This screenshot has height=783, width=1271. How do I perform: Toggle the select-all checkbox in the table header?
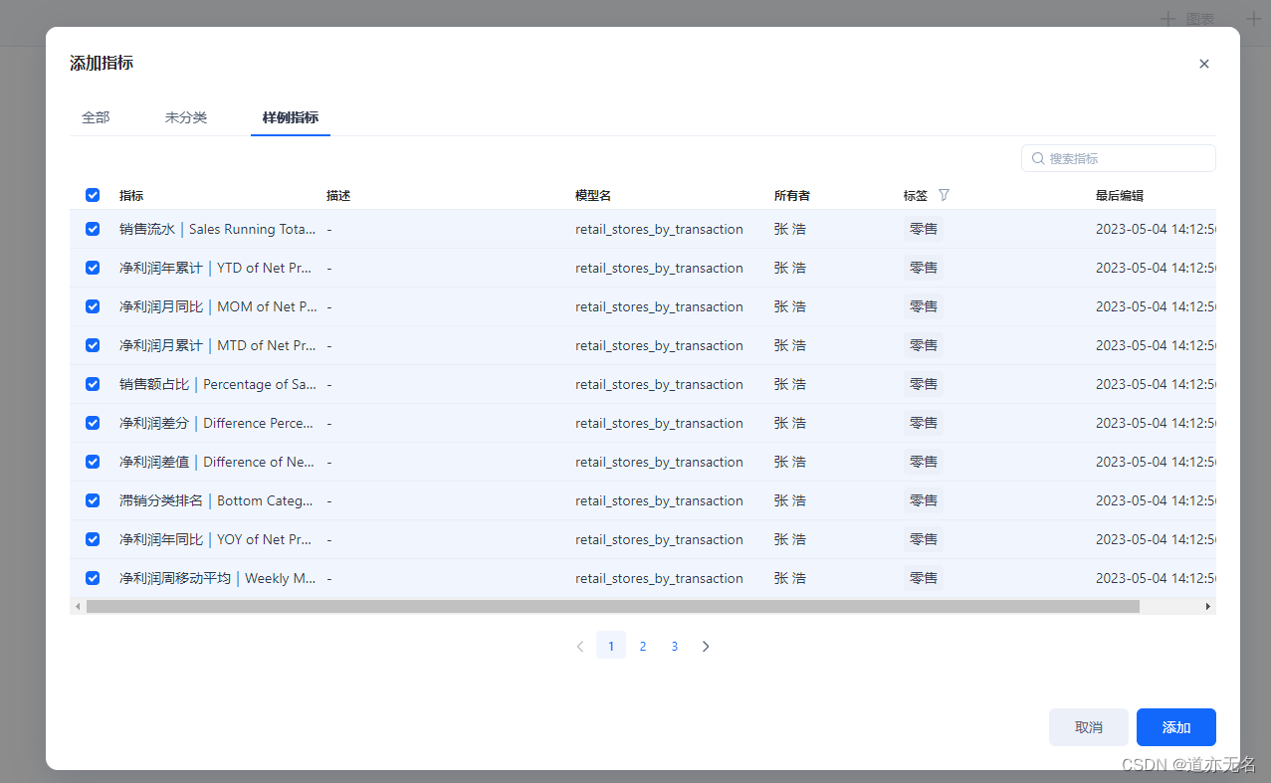pyautogui.click(x=93, y=195)
